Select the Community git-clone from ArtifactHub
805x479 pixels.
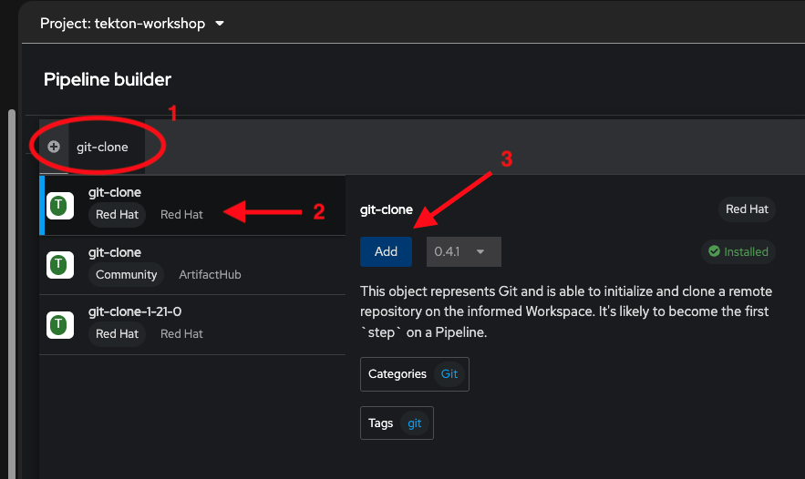pyautogui.click(x=191, y=264)
